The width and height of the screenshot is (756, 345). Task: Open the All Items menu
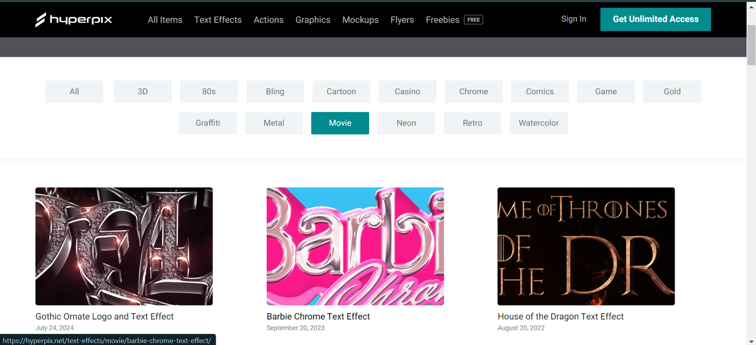coord(165,19)
